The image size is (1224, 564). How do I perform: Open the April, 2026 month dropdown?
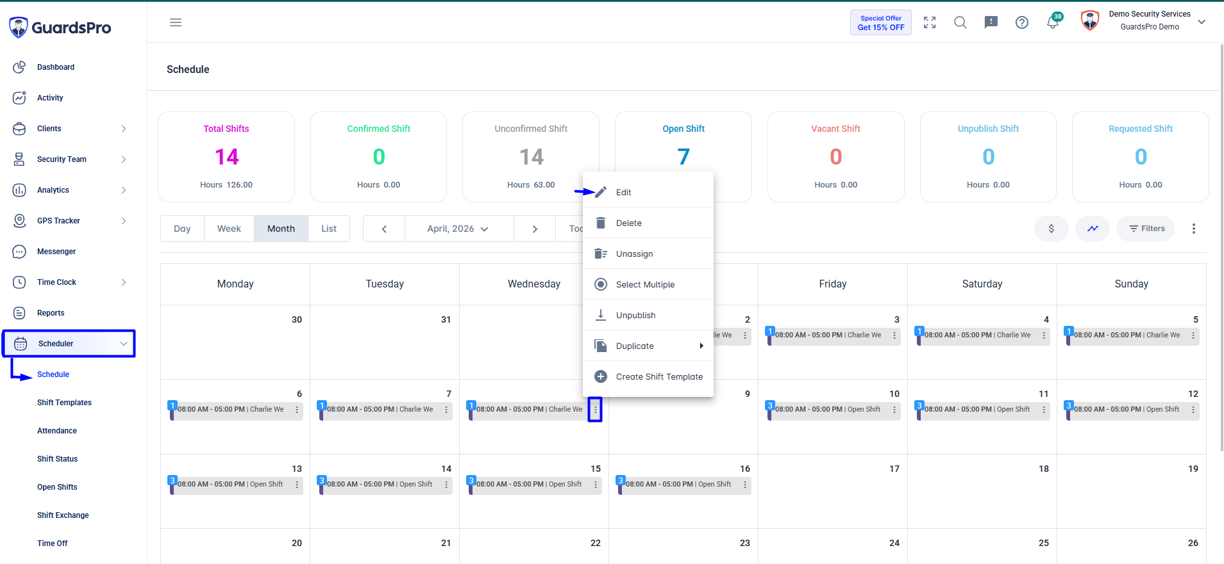pyautogui.click(x=458, y=229)
